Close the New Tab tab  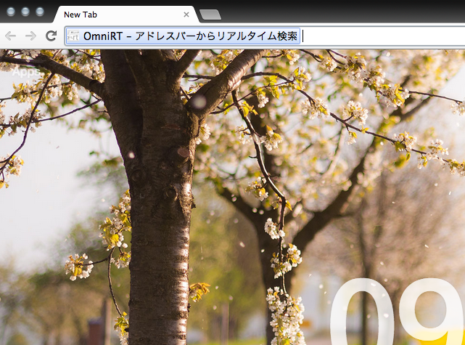[186, 15]
